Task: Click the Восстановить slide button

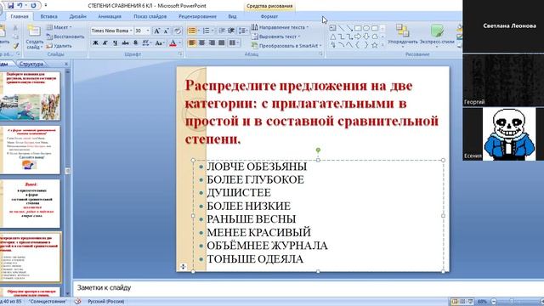Action: click(65, 37)
